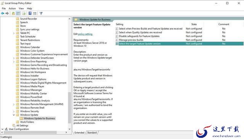Select the Tenant Restrictions folder
Viewport: 244px width, 139px height.
pyautogui.click(x=30, y=40)
